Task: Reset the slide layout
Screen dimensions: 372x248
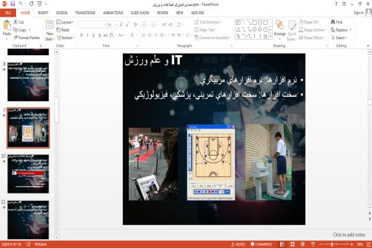Action: tap(63, 30)
